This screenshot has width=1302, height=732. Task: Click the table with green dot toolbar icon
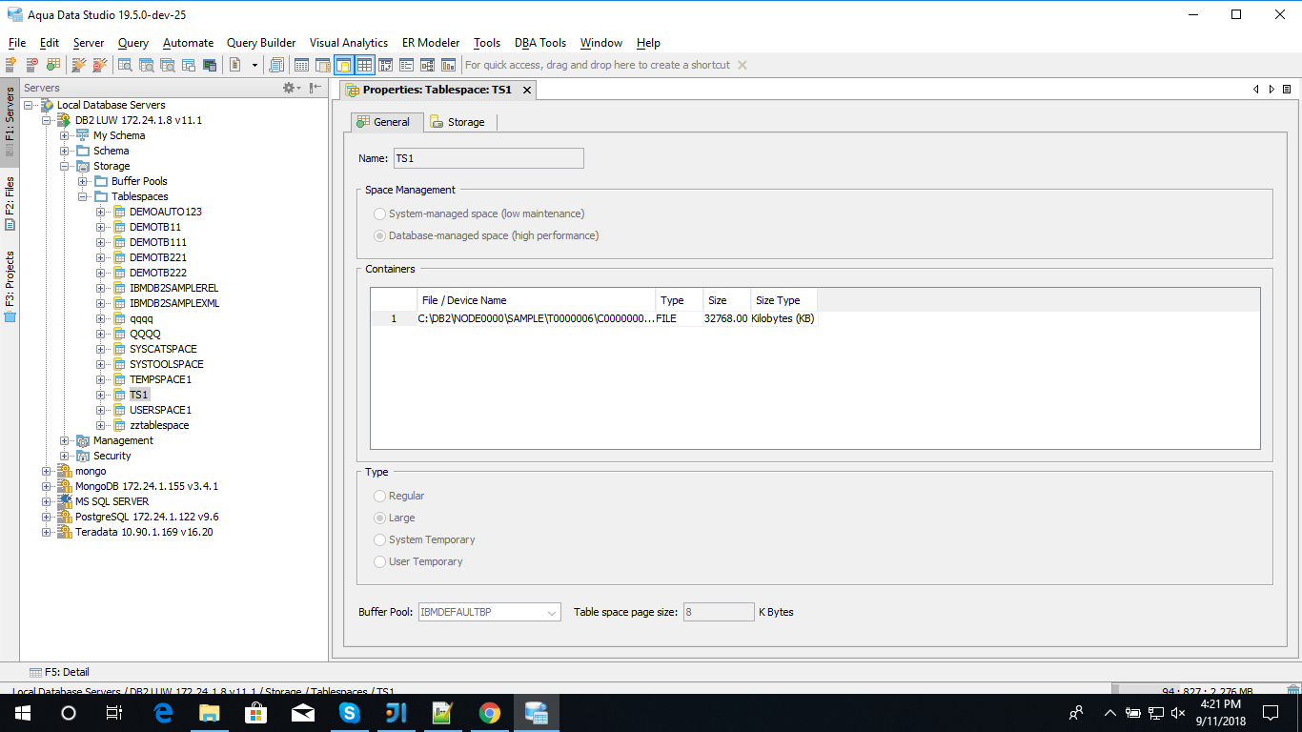coord(53,65)
